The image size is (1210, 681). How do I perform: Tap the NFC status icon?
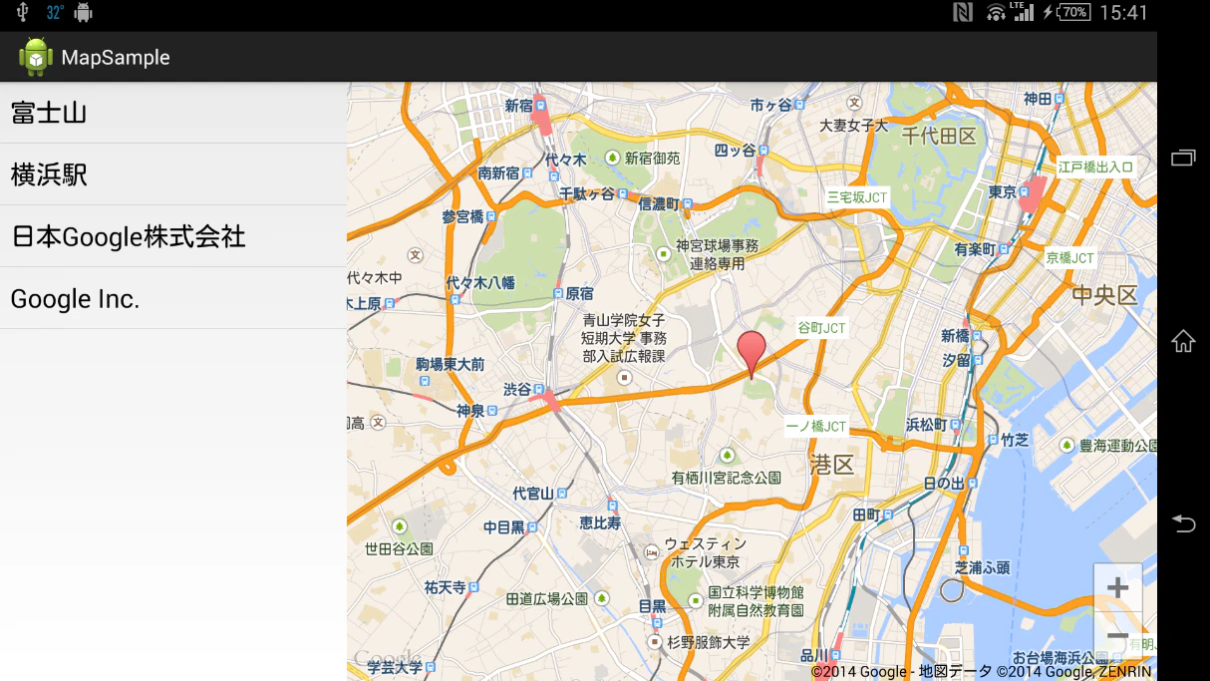(963, 13)
